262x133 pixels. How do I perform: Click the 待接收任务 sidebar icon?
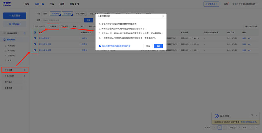[x=5, y=33]
